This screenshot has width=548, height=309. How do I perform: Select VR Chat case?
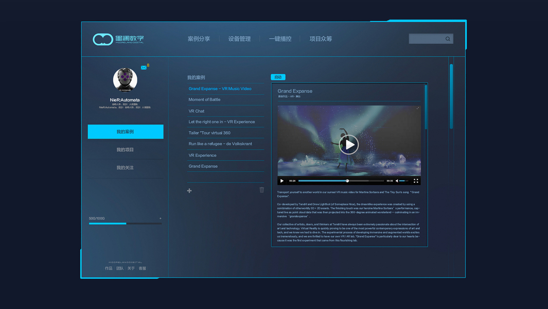click(x=197, y=111)
